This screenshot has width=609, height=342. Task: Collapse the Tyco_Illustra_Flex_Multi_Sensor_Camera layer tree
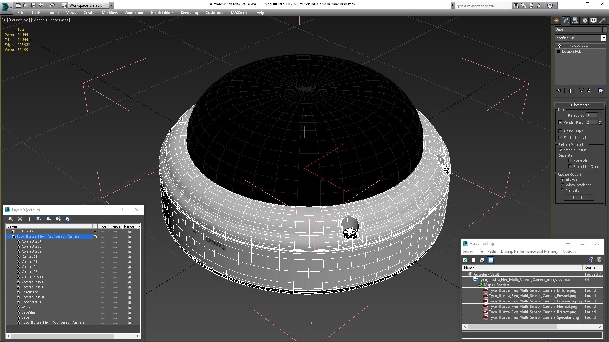pos(9,237)
